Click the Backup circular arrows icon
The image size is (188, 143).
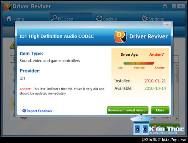click(99, 18)
